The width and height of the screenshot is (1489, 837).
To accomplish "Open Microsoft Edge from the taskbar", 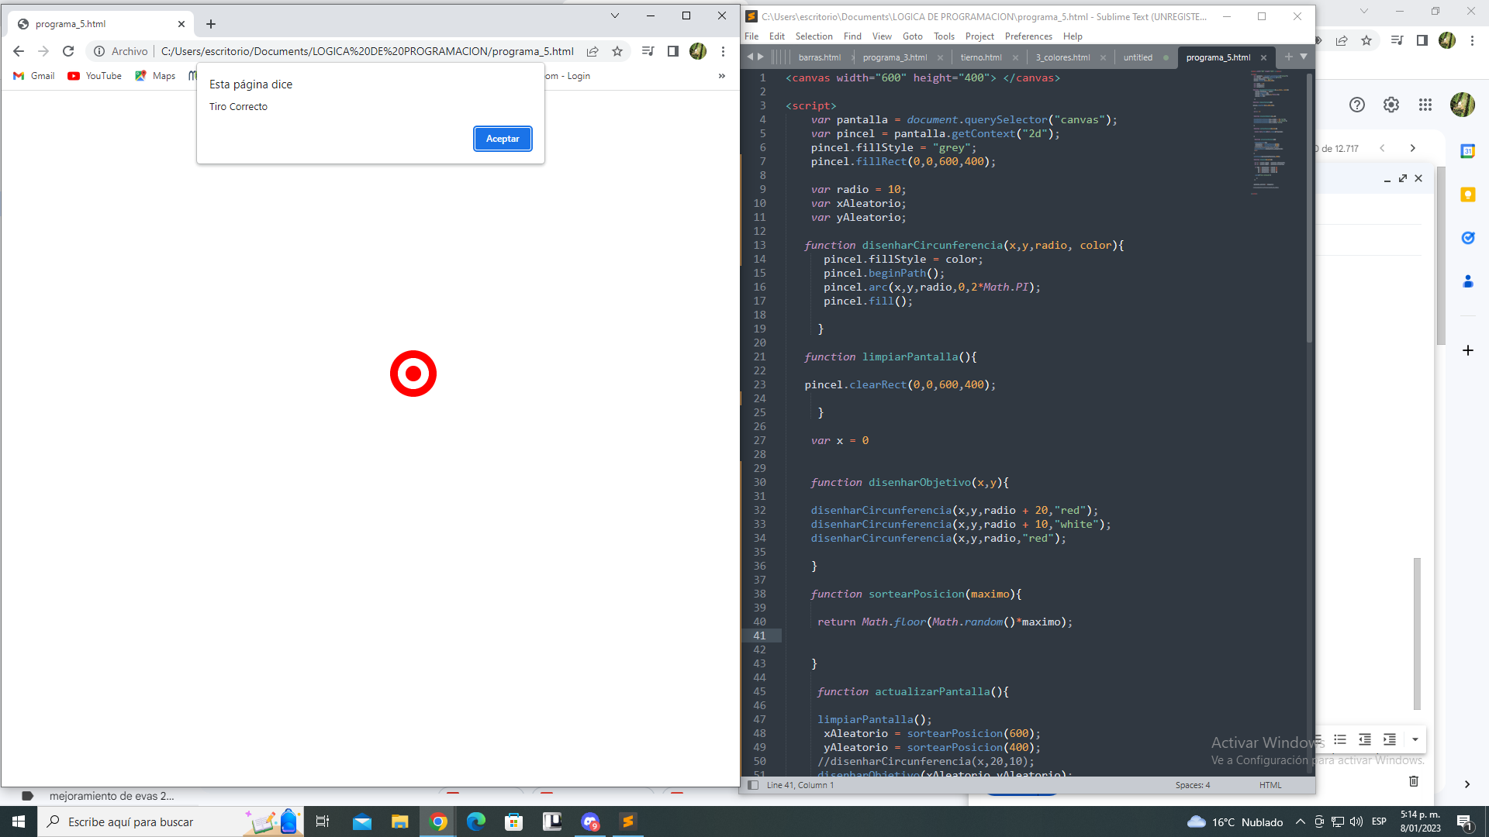I will click(475, 821).
